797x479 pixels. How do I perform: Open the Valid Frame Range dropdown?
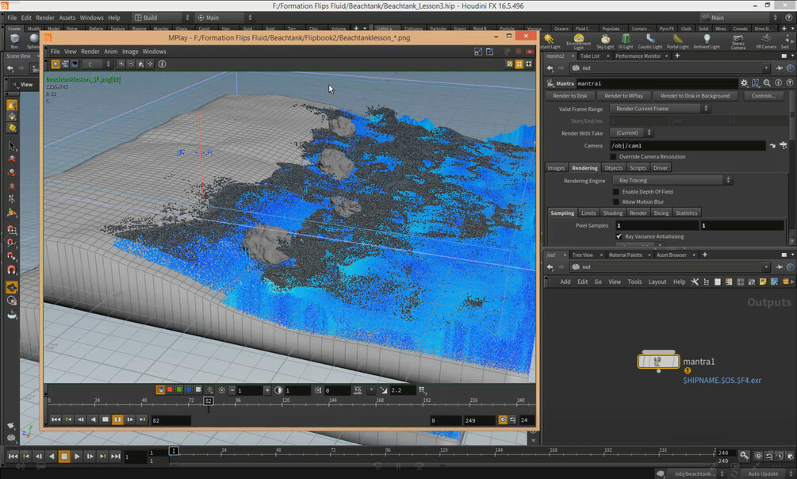661,109
